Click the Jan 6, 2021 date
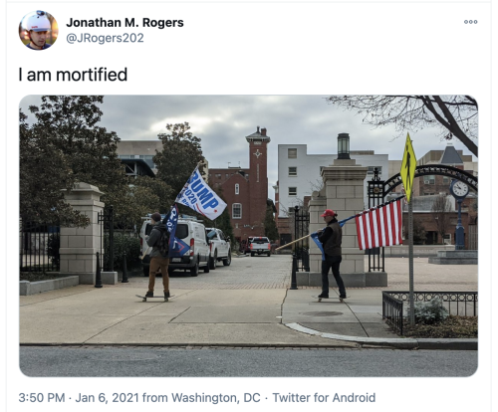 click(108, 397)
